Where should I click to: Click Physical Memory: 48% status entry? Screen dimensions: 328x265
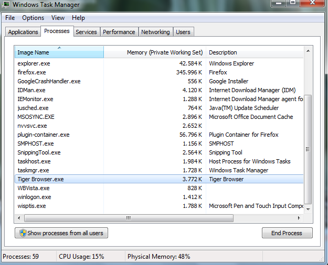[x=159, y=257]
